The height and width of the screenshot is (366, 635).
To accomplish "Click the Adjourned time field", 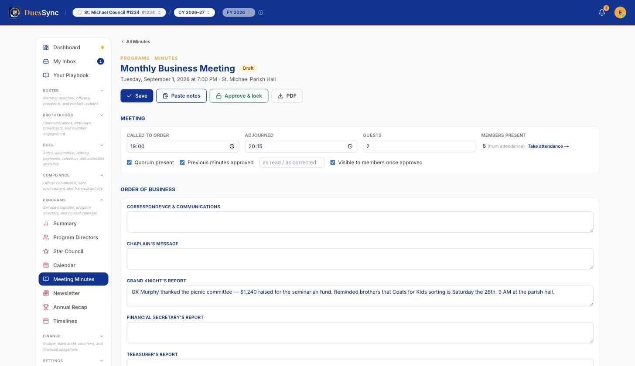I will pos(301,146).
